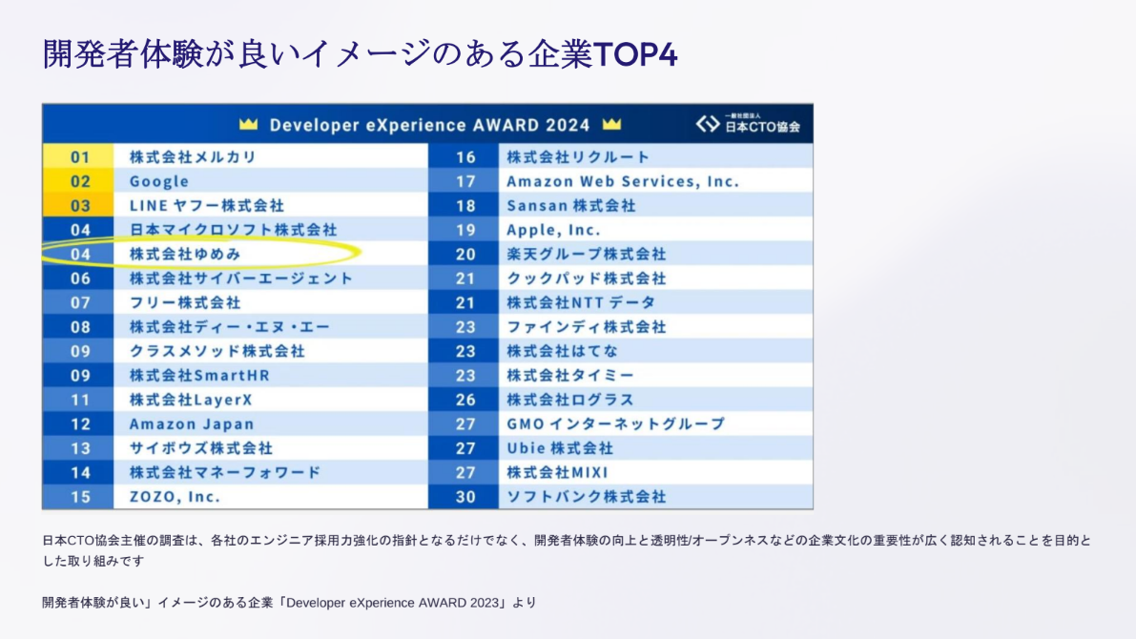Click 楽天グループ株式会社
This screenshot has width=1136, height=639.
click(586, 254)
